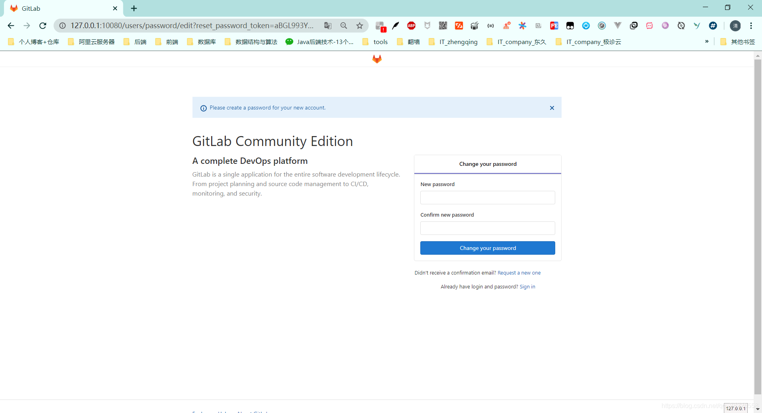762x413 pixels.
Task: Click the forward navigation arrow
Action: pyautogui.click(x=27, y=26)
